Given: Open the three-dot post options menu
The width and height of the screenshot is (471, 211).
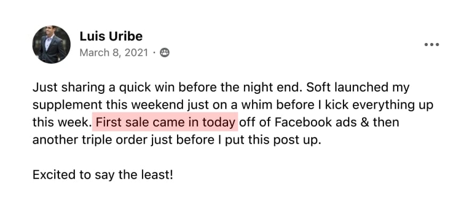Looking at the screenshot, I should click(x=432, y=45).
